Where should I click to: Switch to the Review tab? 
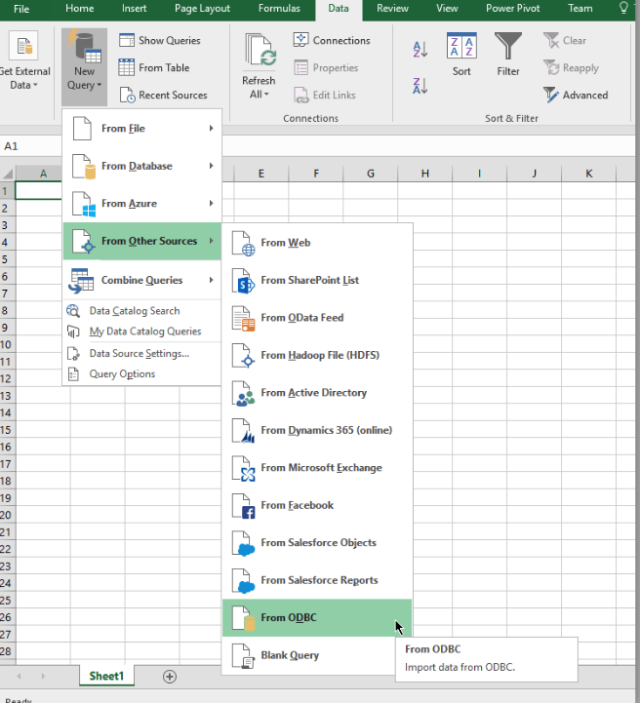click(392, 9)
